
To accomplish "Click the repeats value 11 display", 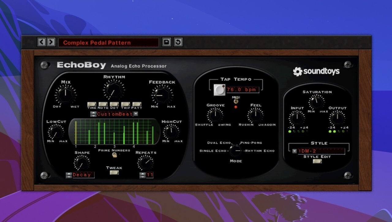I will tap(149, 175).
